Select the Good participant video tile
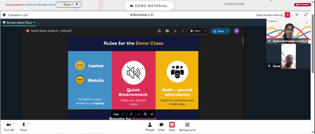The image size is (315, 134). point(289,56)
